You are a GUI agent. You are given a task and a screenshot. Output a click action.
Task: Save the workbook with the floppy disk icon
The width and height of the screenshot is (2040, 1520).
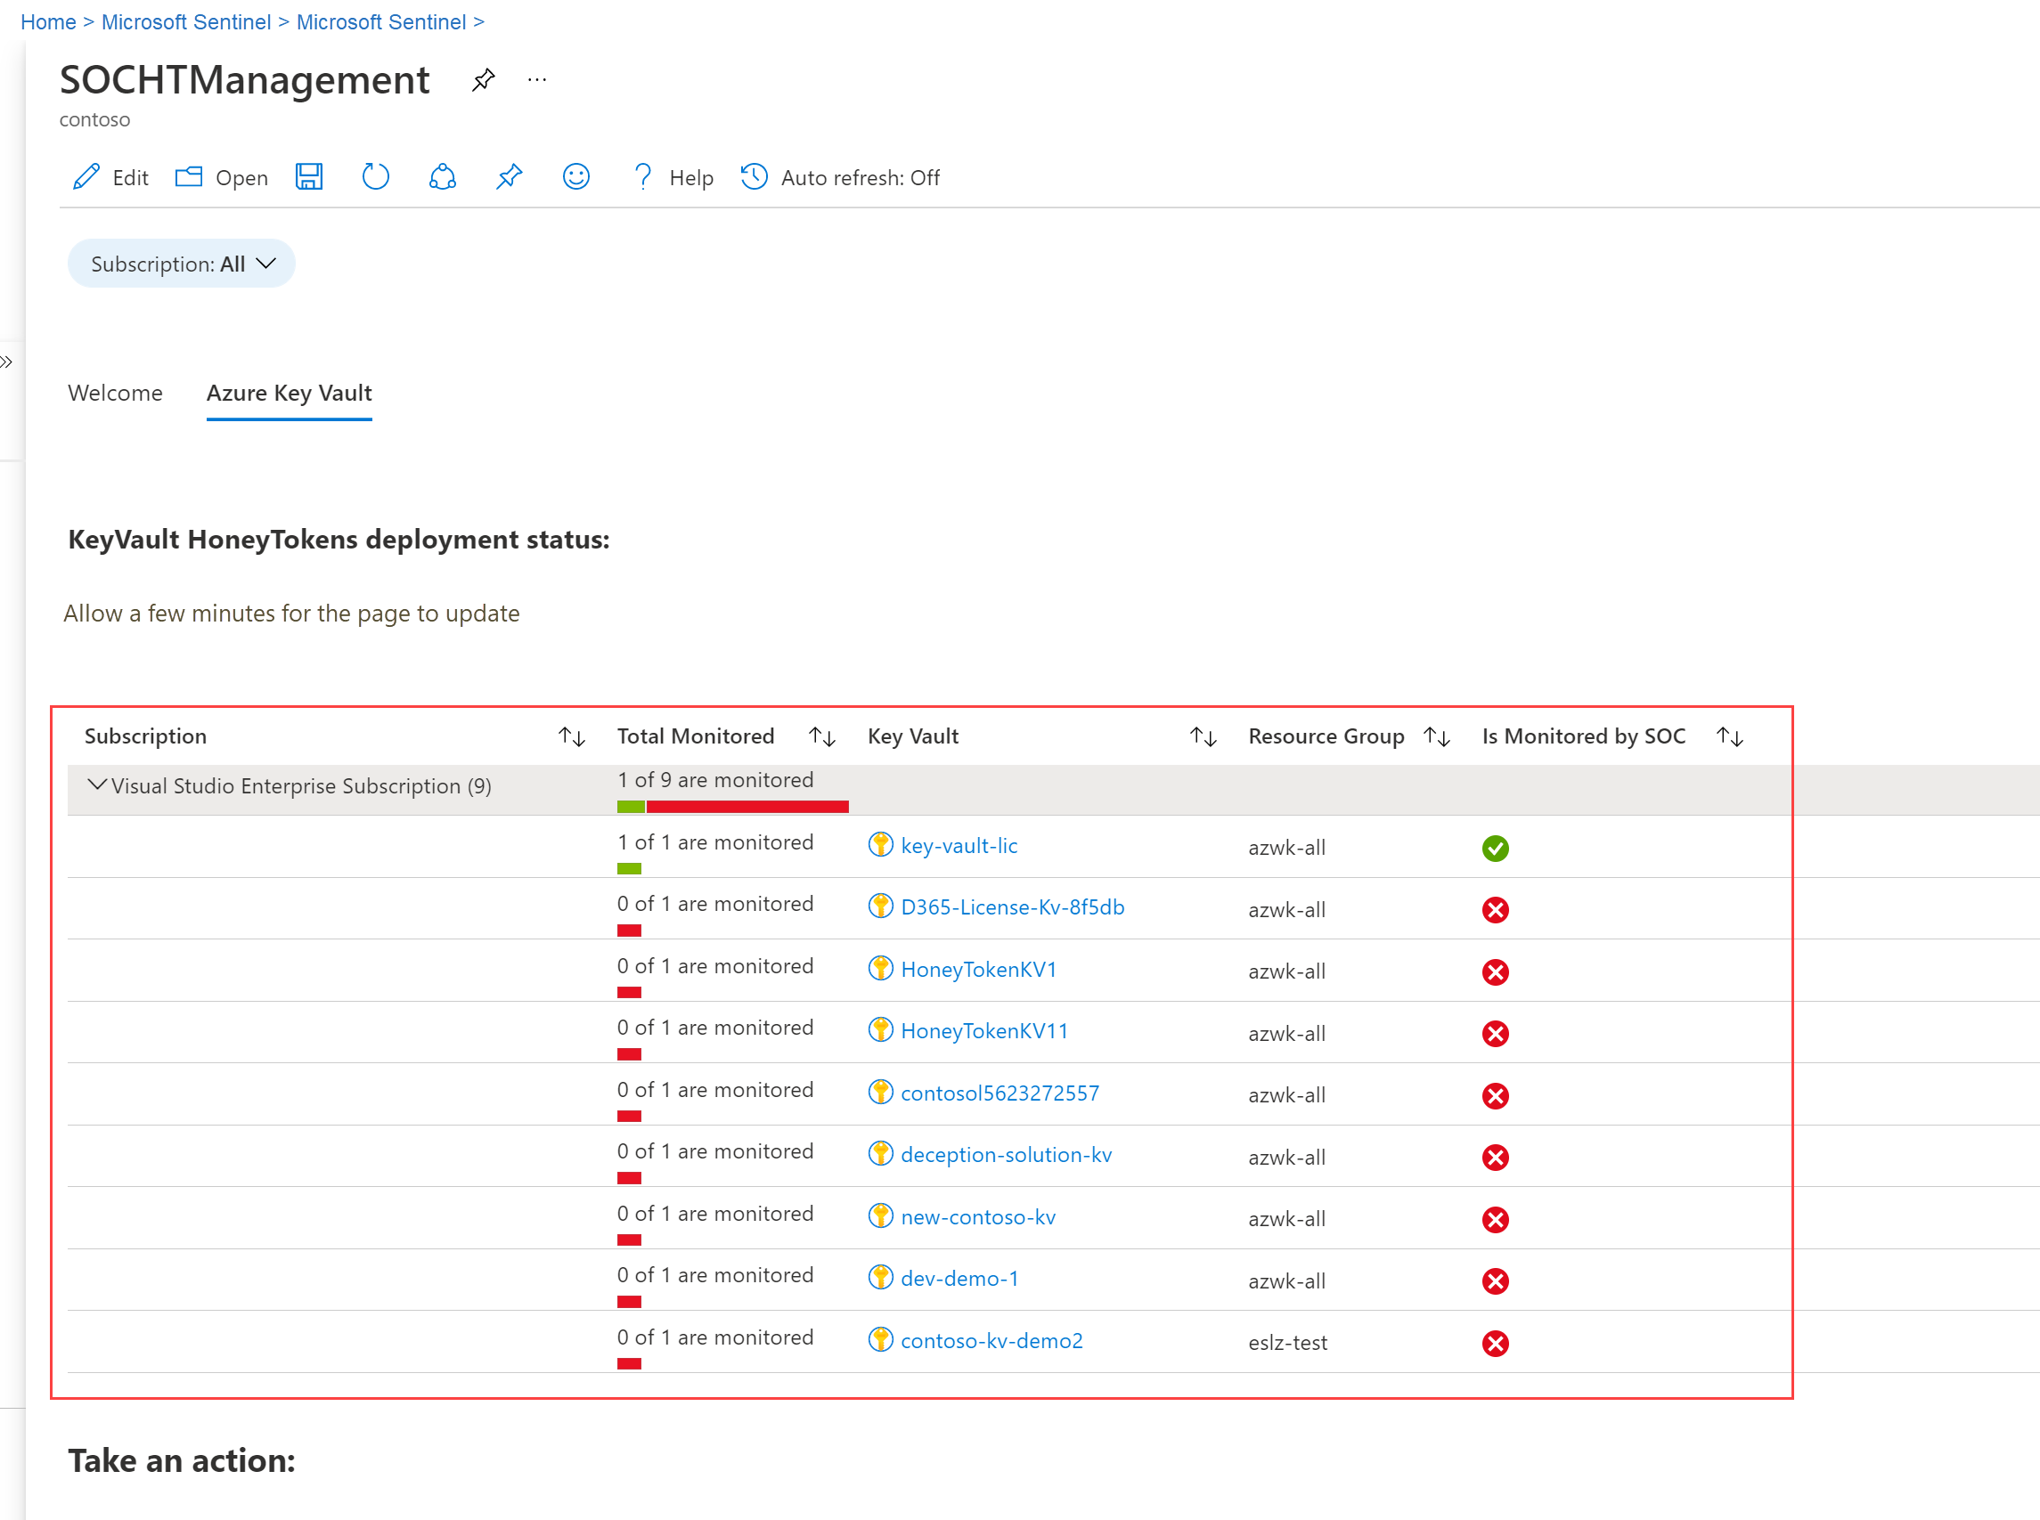[x=309, y=176]
